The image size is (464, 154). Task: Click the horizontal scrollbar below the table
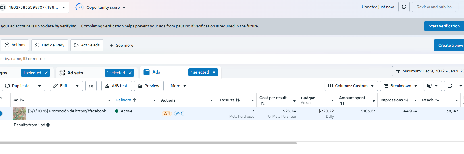(148, 144)
